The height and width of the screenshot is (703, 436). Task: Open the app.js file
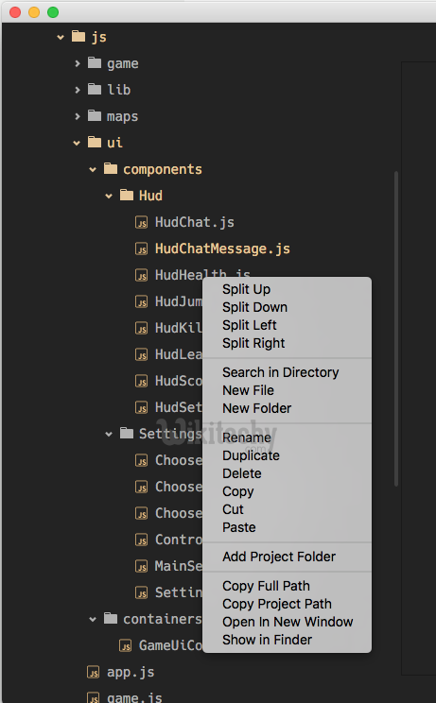(x=131, y=673)
